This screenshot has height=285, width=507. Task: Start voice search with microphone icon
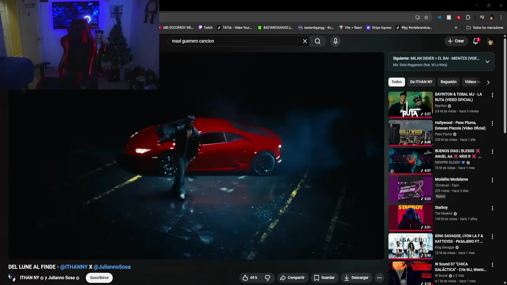click(335, 41)
